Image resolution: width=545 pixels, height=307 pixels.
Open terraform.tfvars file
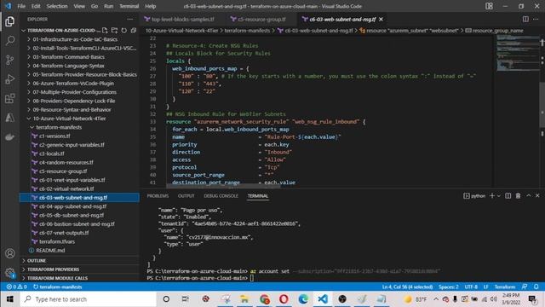click(57, 241)
